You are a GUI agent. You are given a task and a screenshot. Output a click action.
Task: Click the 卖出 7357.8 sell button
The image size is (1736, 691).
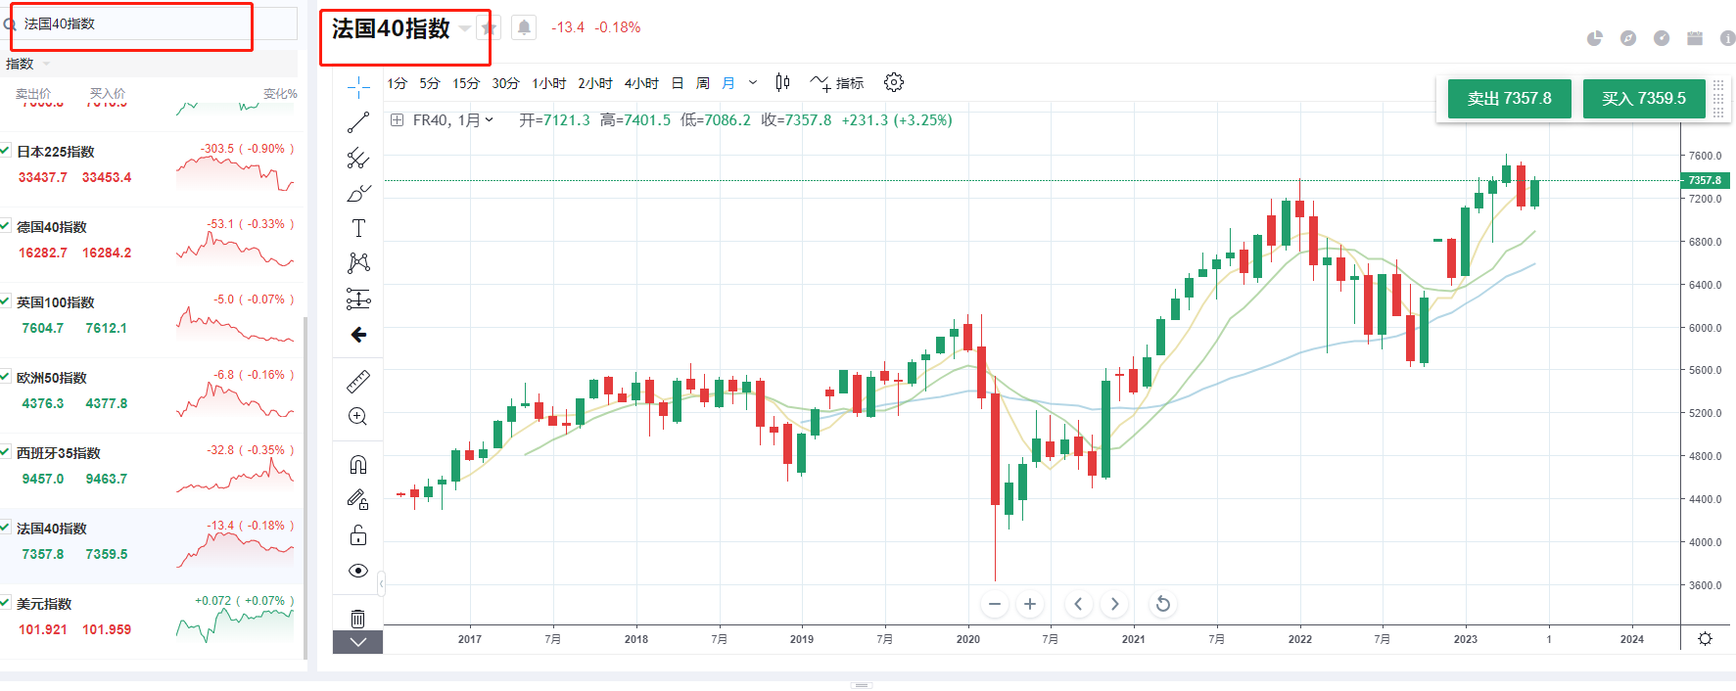pos(1509,99)
